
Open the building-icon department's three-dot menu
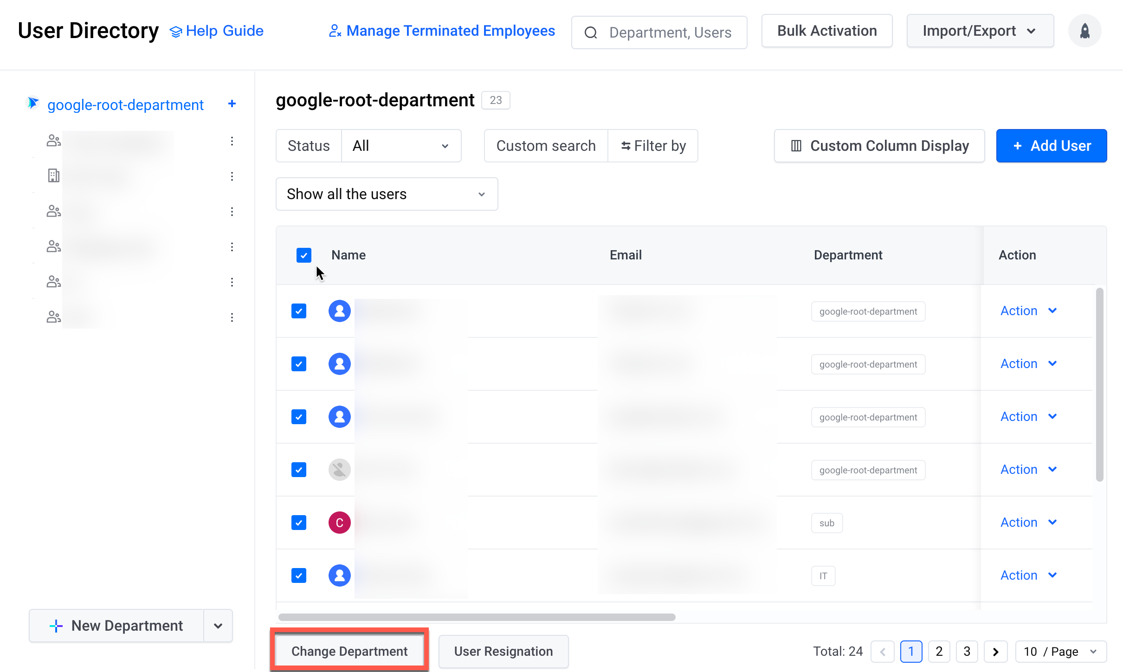click(232, 176)
